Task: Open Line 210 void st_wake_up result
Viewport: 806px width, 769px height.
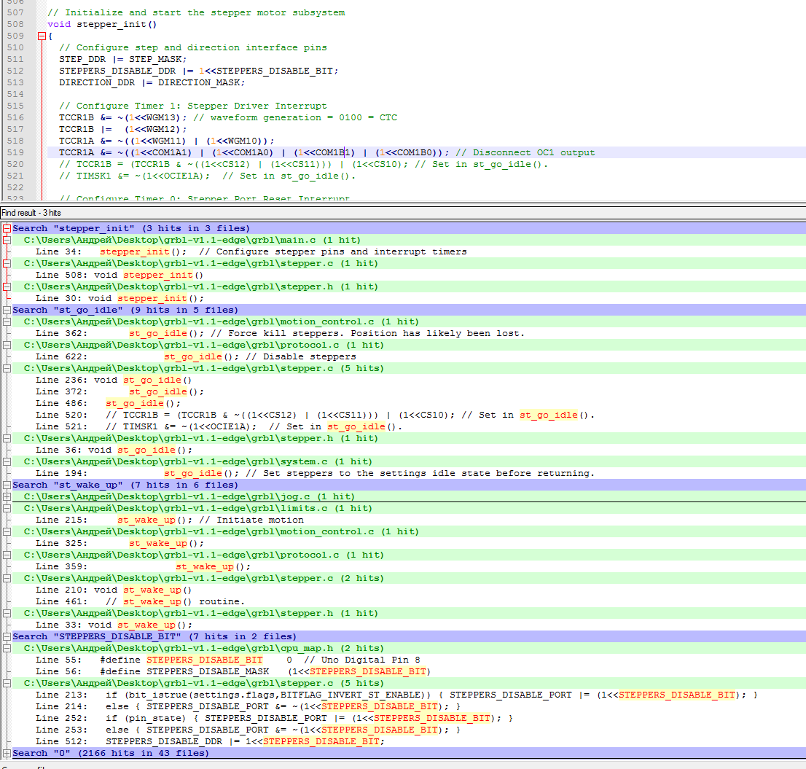Action: coord(113,590)
